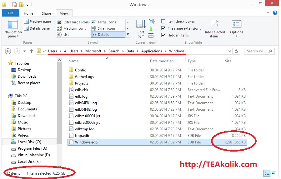Sort by the Date modified column header
Screen dimensions: 281x179
[x=162, y=61]
